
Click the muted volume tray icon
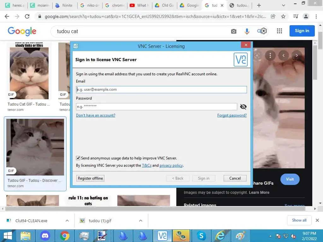(294, 236)
